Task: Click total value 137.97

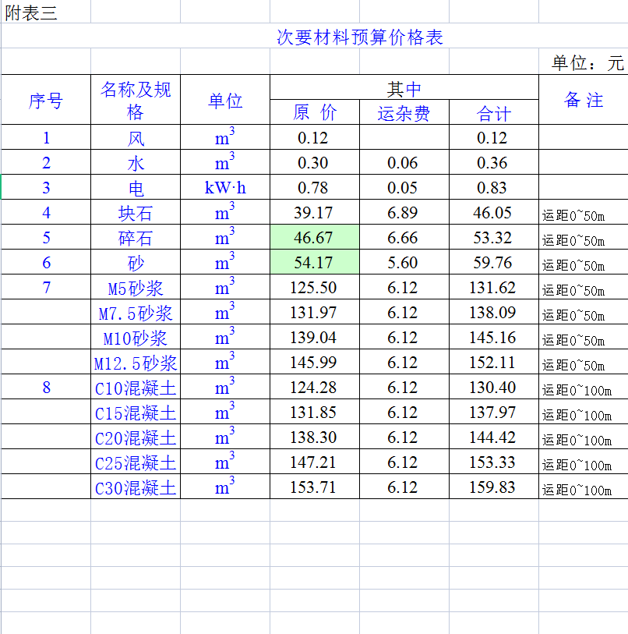Action: coord(494,412)
